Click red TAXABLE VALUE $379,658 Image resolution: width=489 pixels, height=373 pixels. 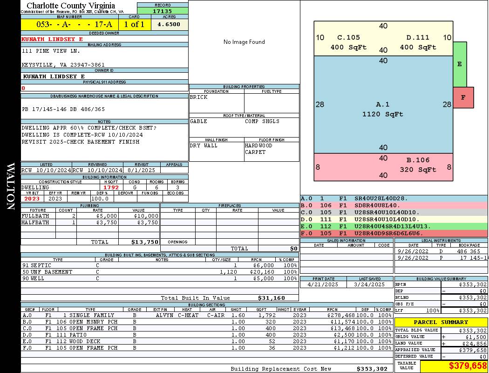pyautogui.click(x=468, y=366)
